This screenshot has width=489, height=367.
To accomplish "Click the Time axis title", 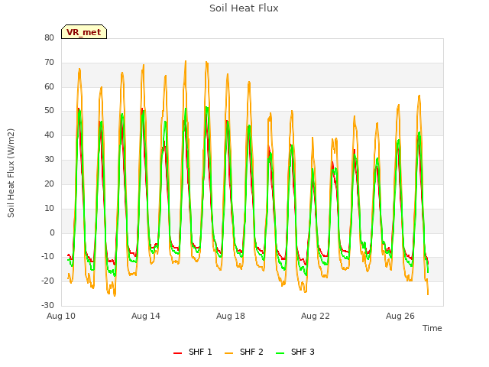I will pos(432,328).
